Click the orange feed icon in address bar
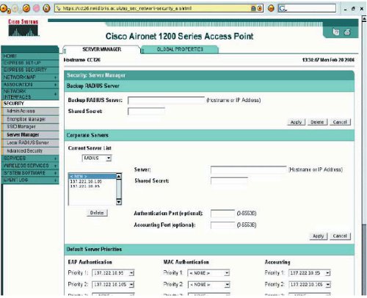Screen dimensions: 367x298 click(x=260, y=8)
